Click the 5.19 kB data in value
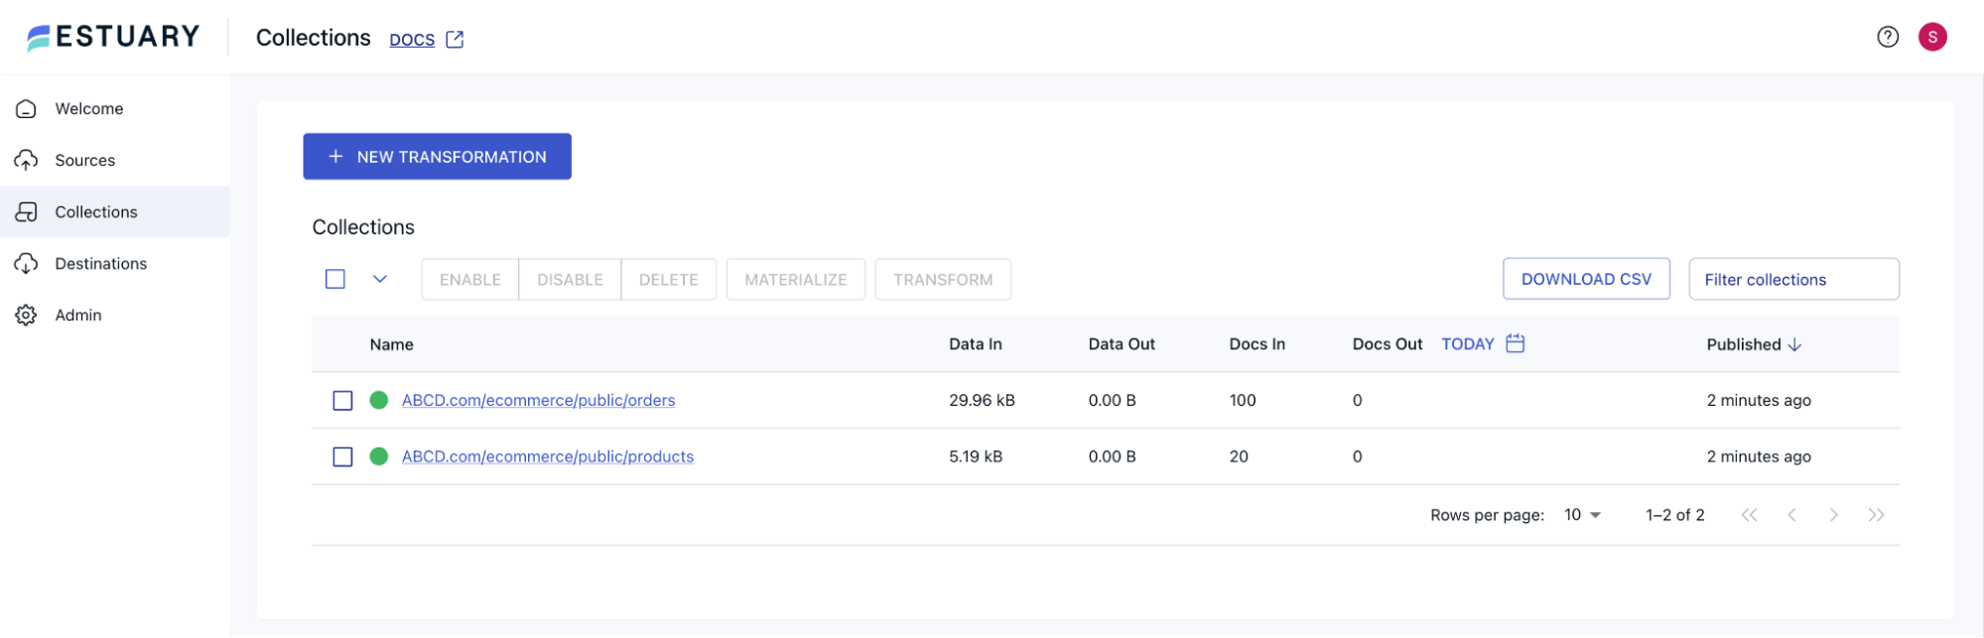 (x=976, y=456)
